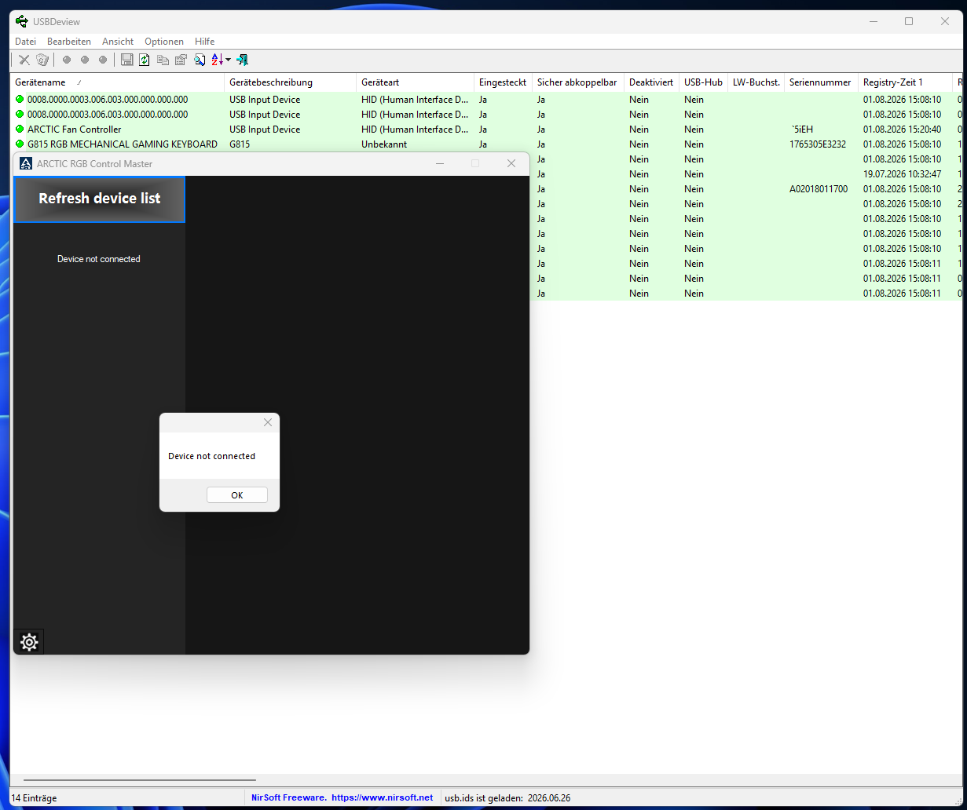The width and height of the screenshot is (967, 810).
Task: Click the ARCTIC logo in the title bar
Action: pos(25,164)
